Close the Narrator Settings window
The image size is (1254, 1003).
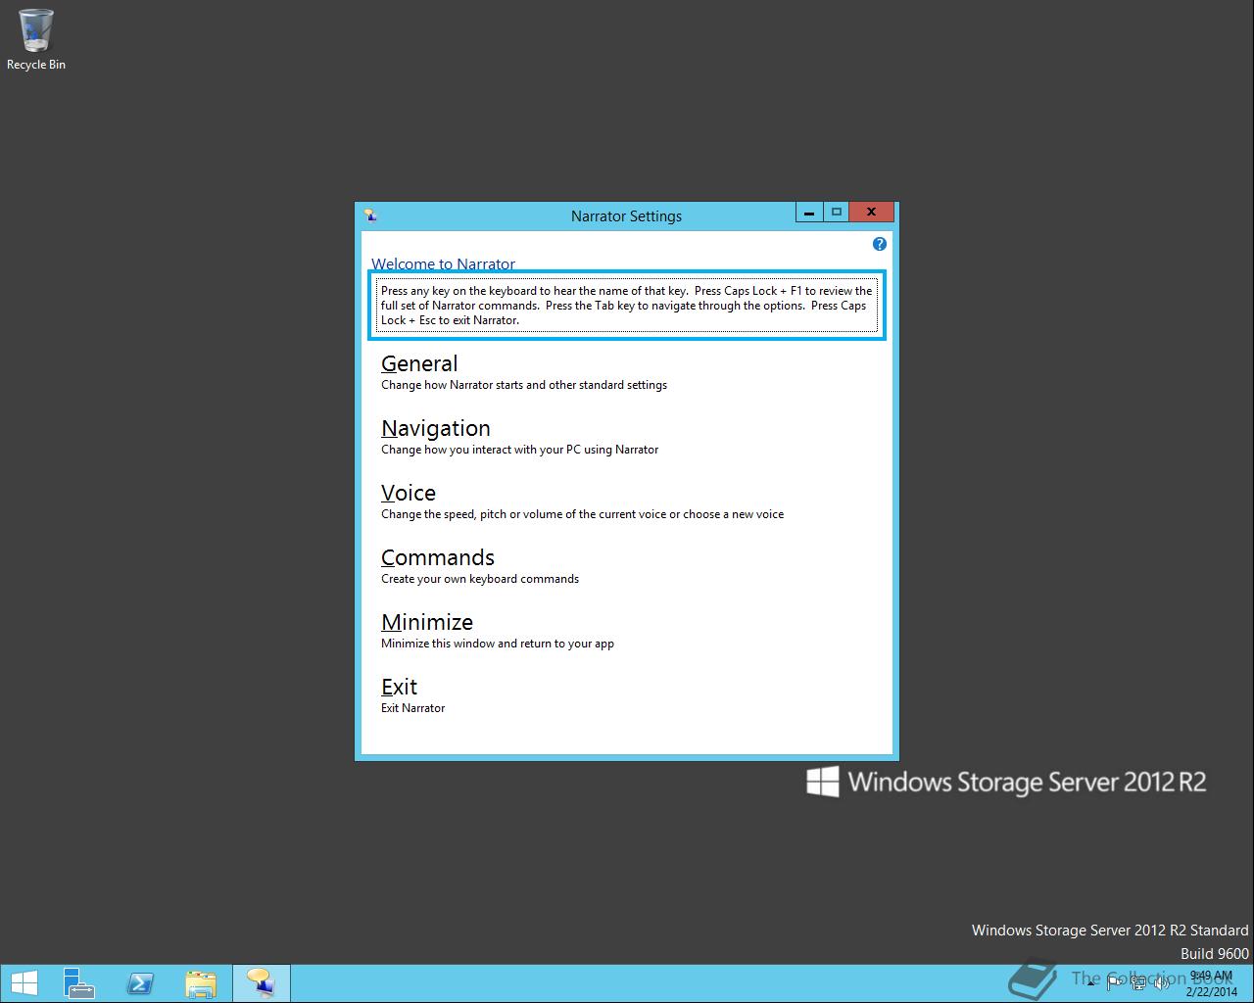click(x=871, y=212)
